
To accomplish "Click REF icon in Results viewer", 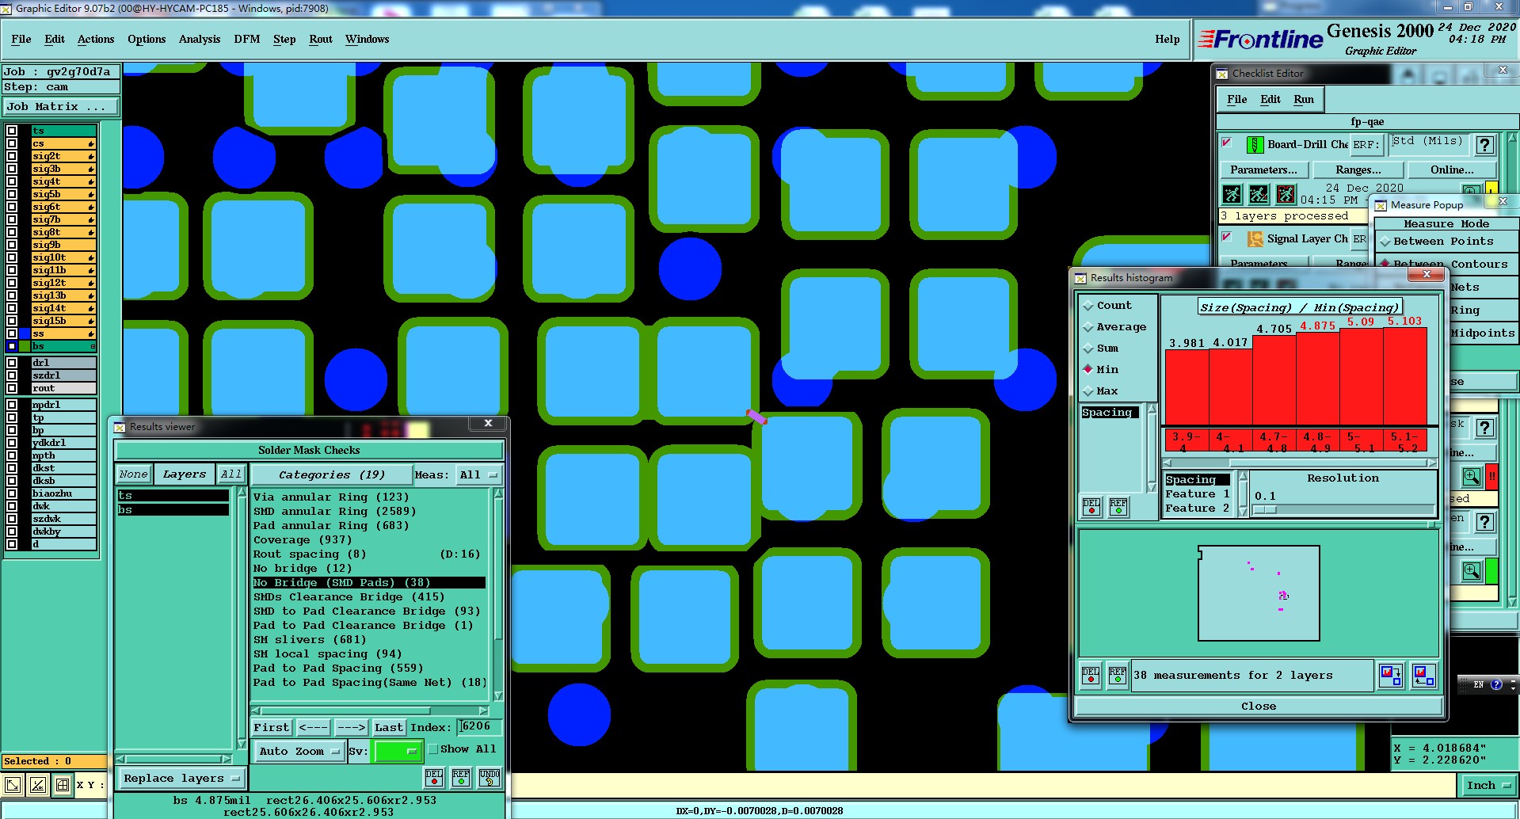I will (x=461, y=777).
